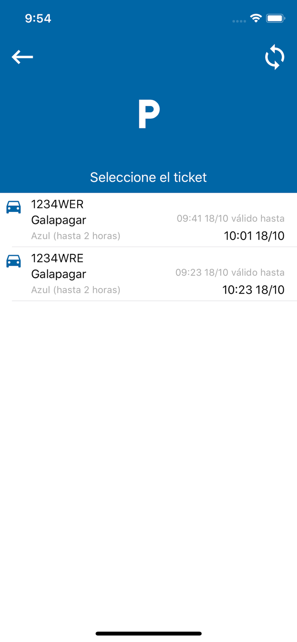Image resolution: width=297 pixels, height=642 pixels.
Task: Tap the 10:23 18/10 expiry time
Action: pos(253,290)
